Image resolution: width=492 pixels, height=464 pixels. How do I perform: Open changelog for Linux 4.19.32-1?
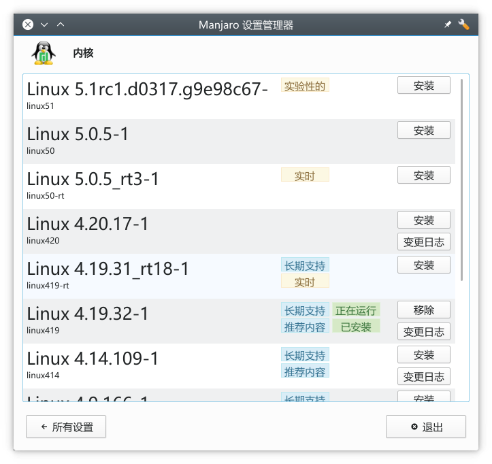[423, 331]
